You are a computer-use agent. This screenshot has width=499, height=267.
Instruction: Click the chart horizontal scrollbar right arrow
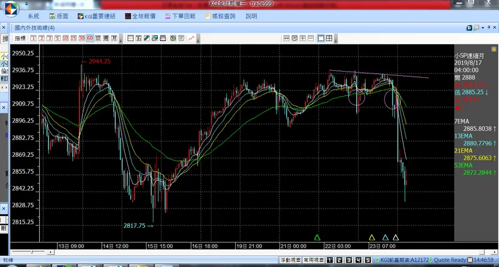point(495,252)
